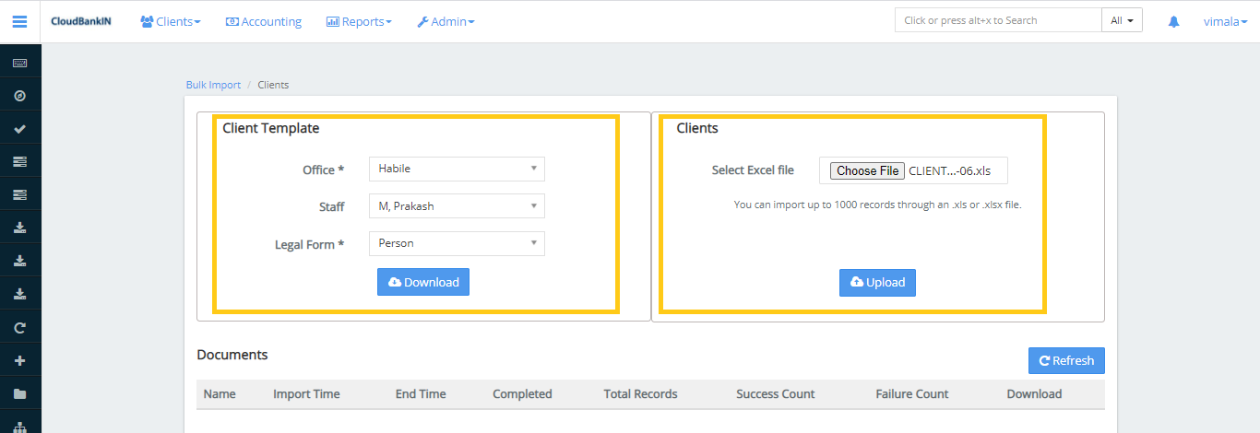1260x433 pixels.
Task: Click the plus icon in sidebar
Action: coord(19,360)
